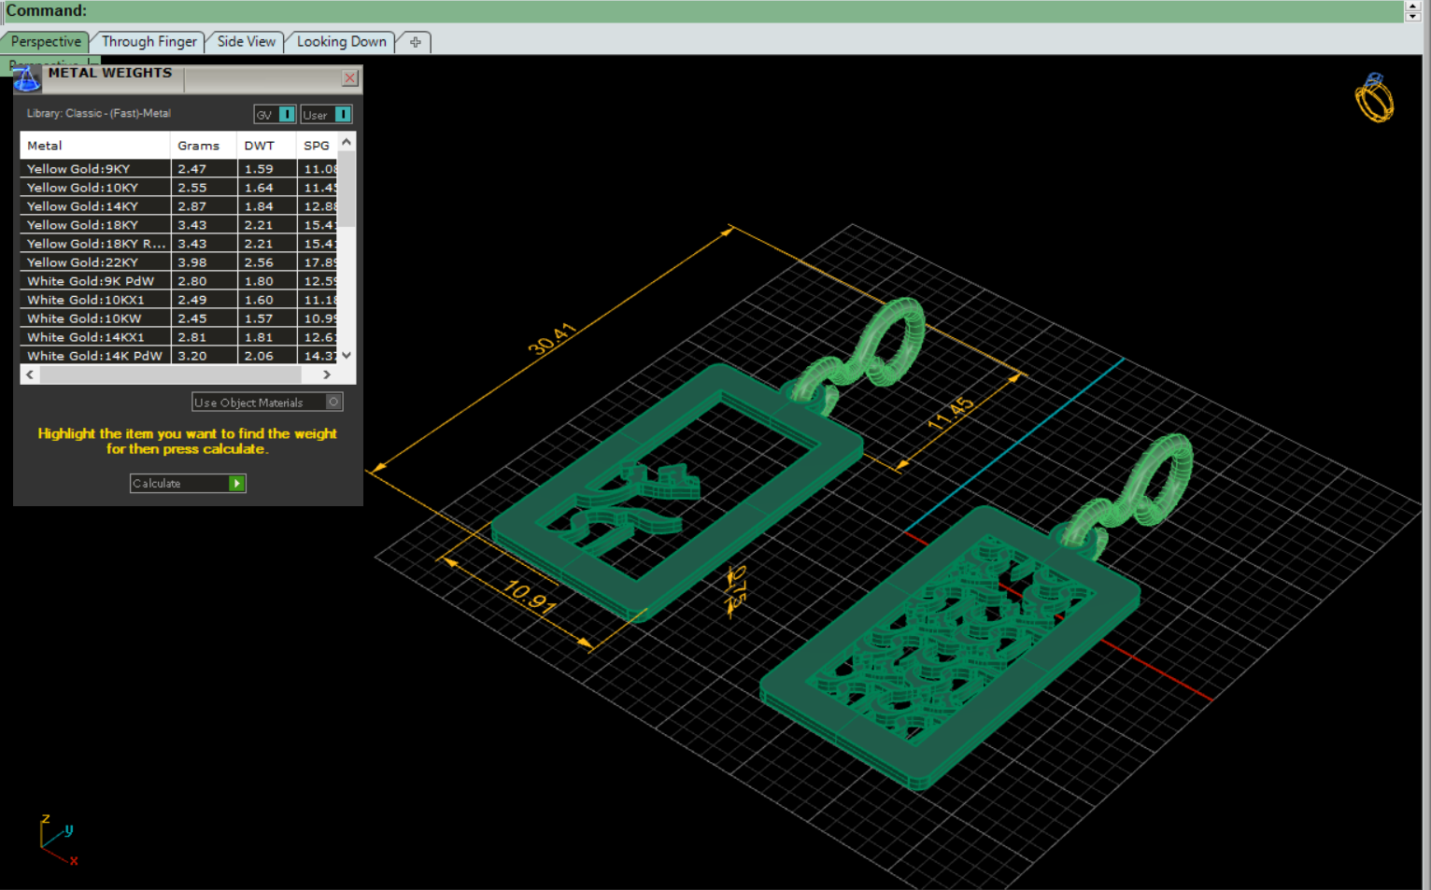Click command history scroll up arrow
The width and height of the screenshot is (1431, 890).
(x=1412, y=6)
